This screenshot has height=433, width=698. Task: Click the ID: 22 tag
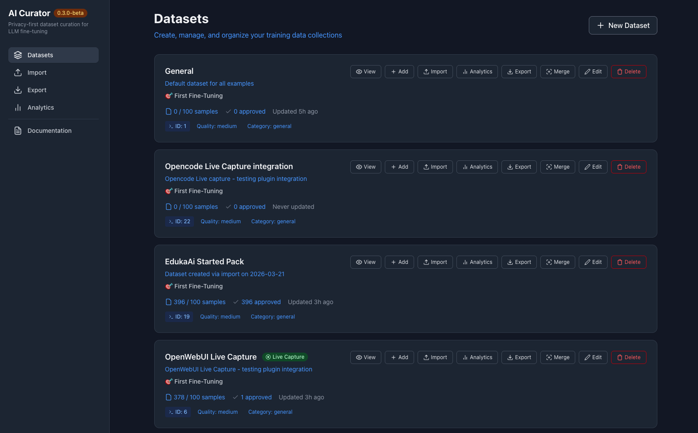[x=180, y=222]
